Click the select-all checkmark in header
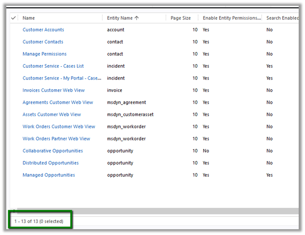Screen dimensions: 305x235 tap(13, 18)
